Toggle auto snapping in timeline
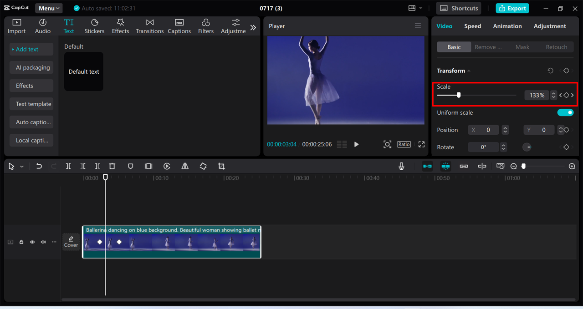Image resolution: width=583 pixels, height=309 pixels. (x=445, y=167)
